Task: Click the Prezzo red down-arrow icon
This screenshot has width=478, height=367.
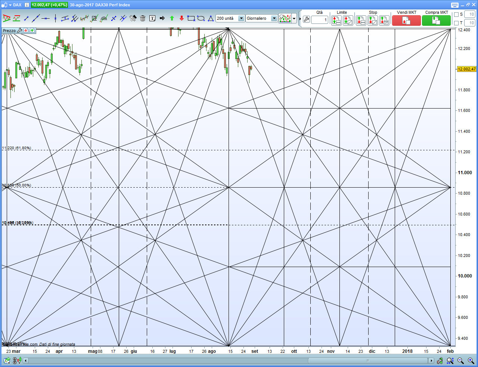Action: point(26,30)
